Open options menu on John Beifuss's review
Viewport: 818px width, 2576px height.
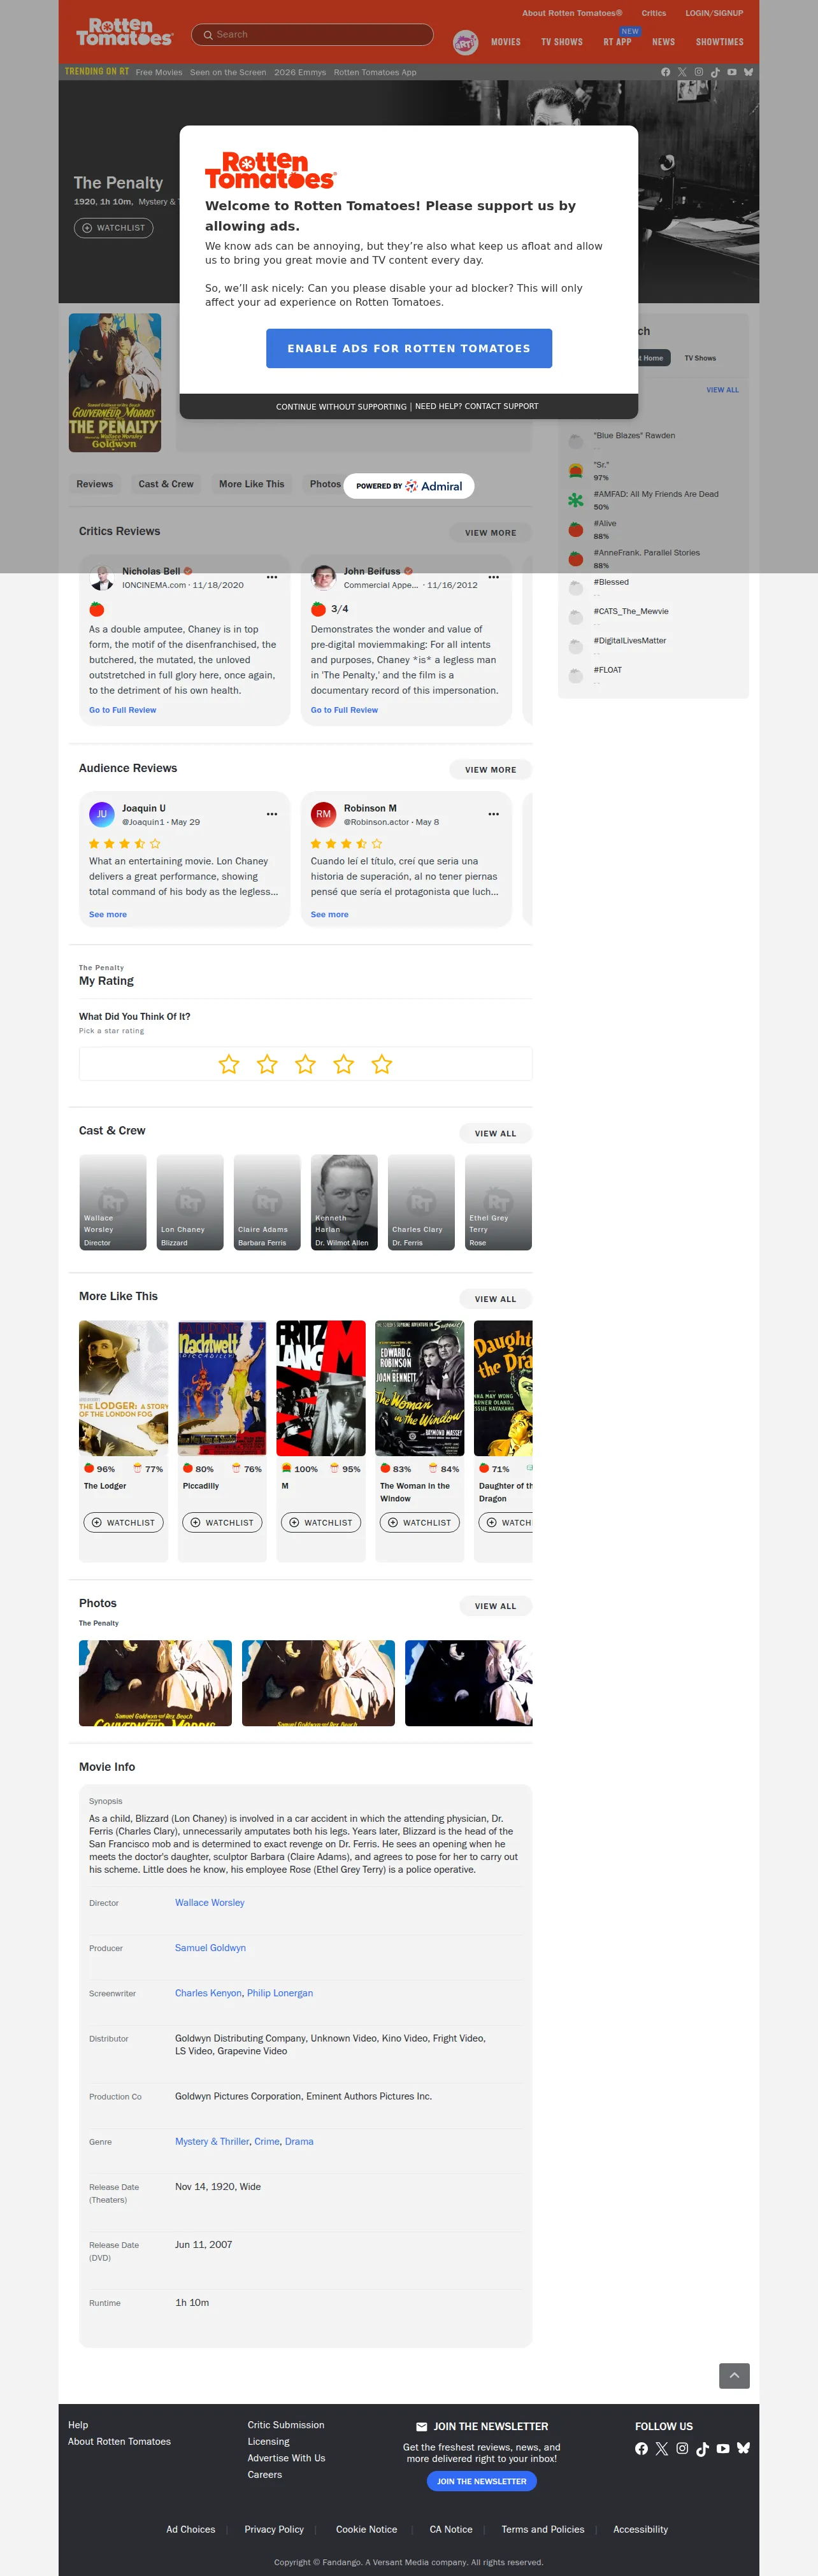point(493,577)
